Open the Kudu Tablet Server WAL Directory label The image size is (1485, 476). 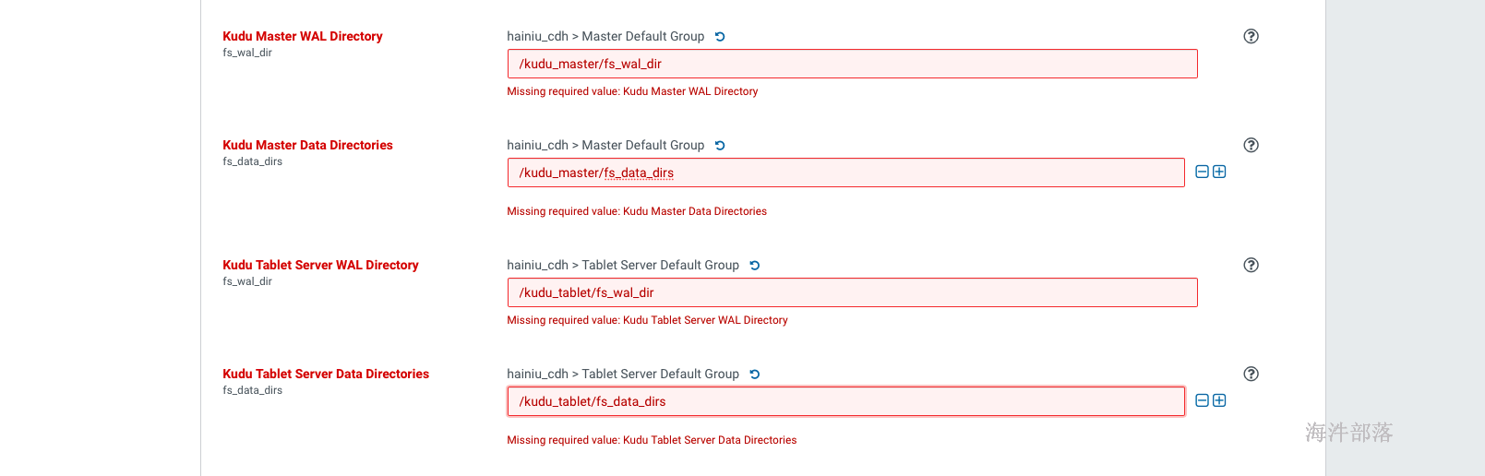point(320,265)
